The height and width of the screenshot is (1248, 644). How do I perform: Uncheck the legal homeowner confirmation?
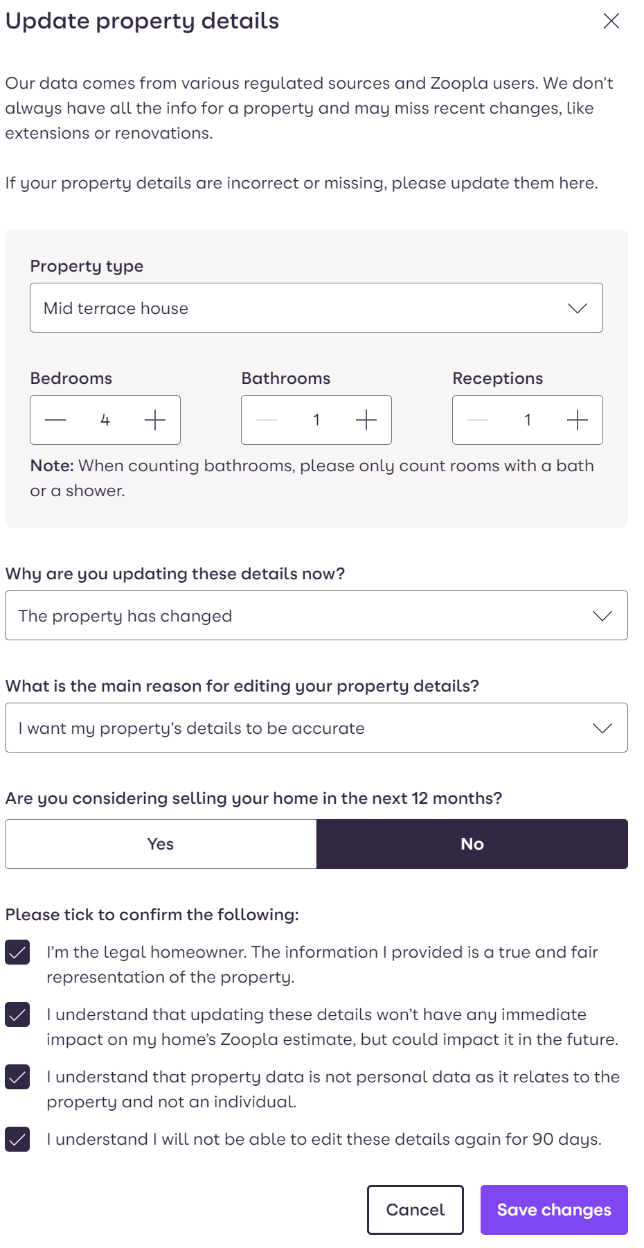(x=17, y=952)
